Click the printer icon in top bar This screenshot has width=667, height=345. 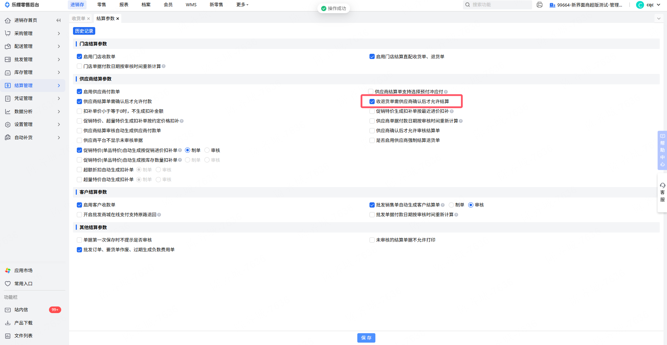(x=539, y=5)
